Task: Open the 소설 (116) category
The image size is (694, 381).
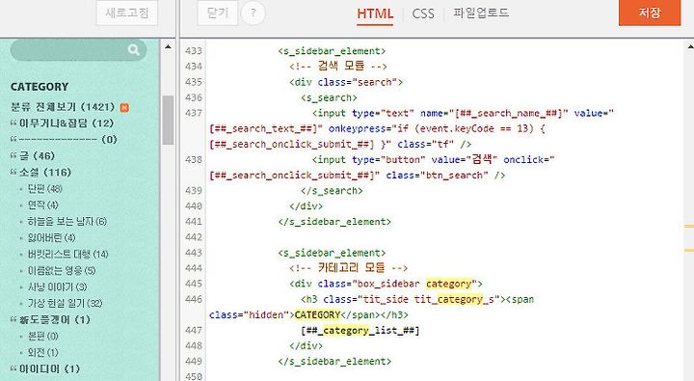Action: click(45, 173)
